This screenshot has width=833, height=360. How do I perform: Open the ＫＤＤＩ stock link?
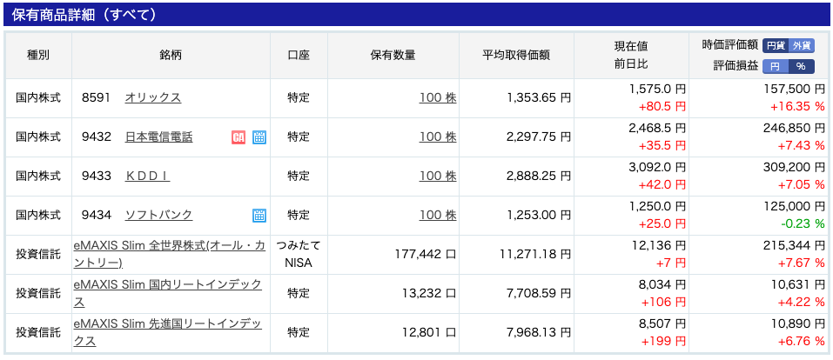tap(147, 176)
